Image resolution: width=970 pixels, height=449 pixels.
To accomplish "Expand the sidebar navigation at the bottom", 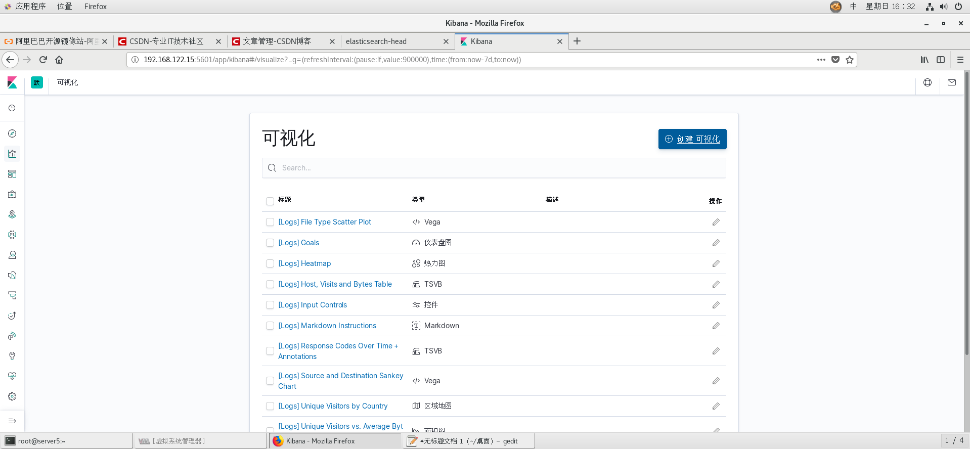I will 12,421.
